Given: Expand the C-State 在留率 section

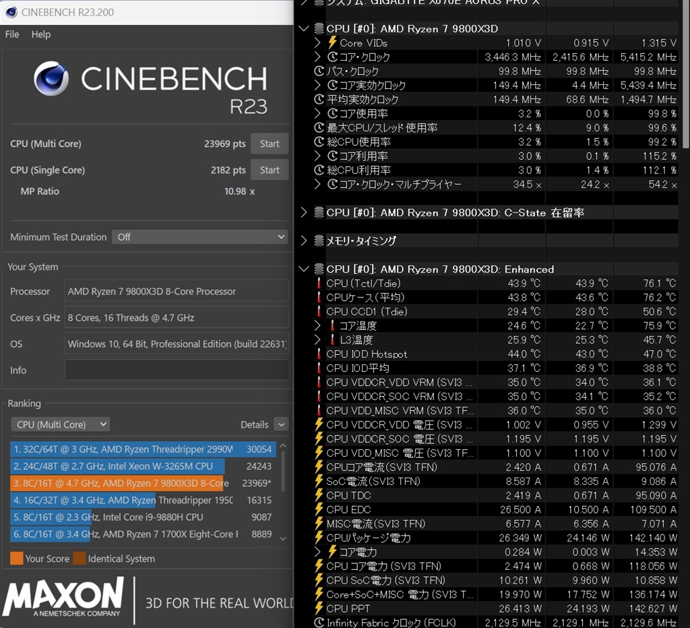Looking at the screenshot, I should 303,212.
